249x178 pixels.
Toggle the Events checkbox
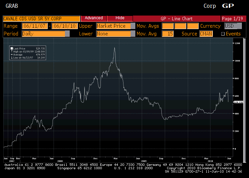pyautogui.click(x=223, y=34)
